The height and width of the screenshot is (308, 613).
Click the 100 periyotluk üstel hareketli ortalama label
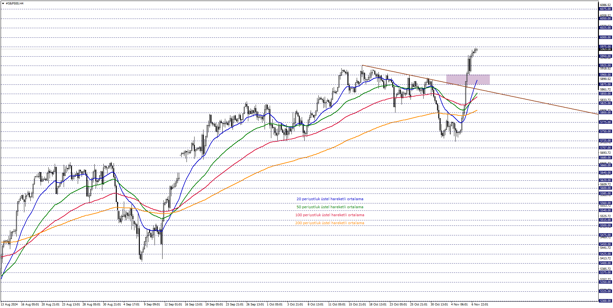tap(330, 215)
